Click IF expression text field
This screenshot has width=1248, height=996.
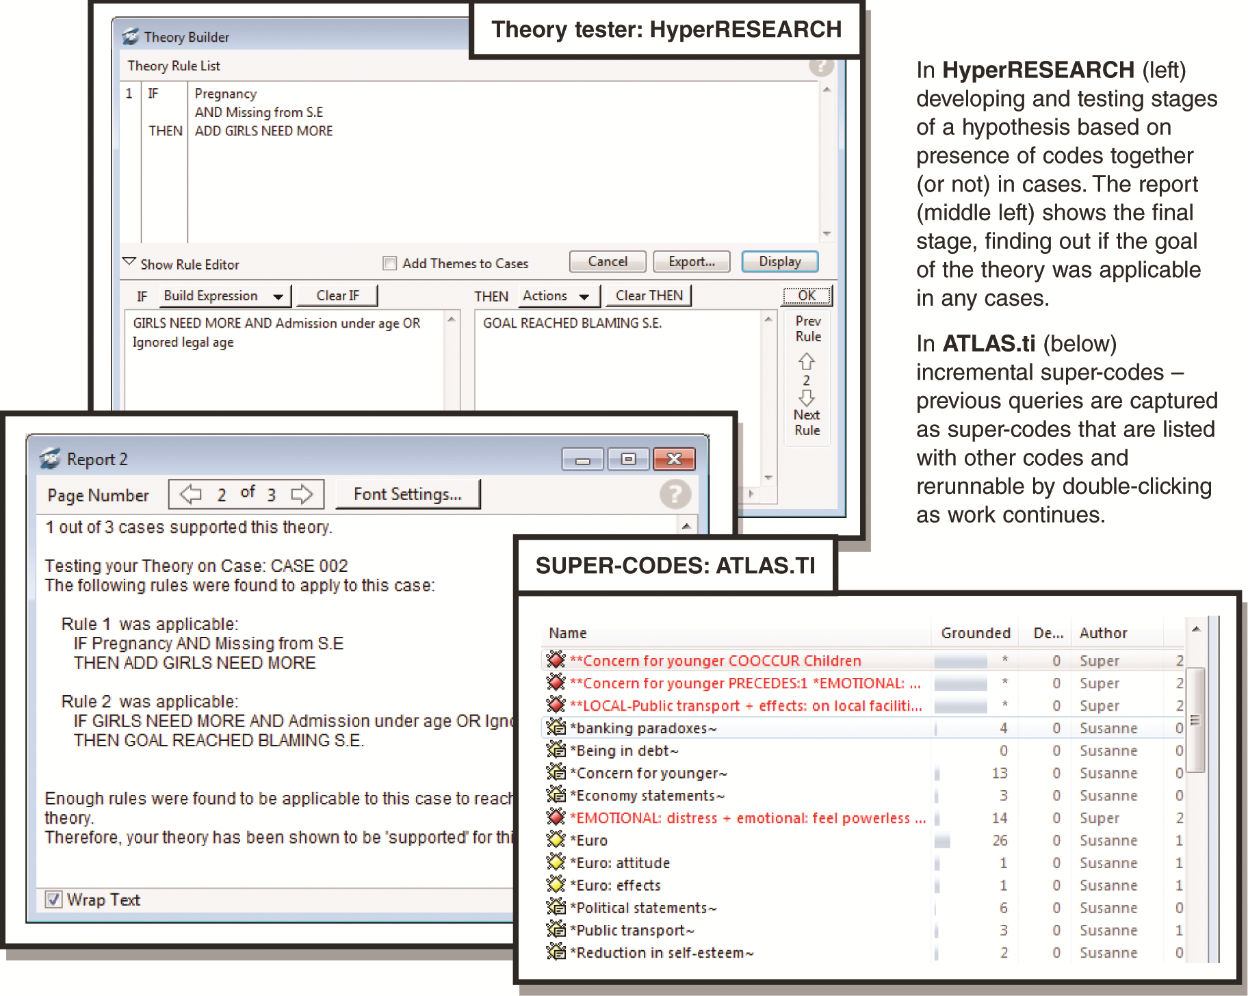click(x=285, y=360)
